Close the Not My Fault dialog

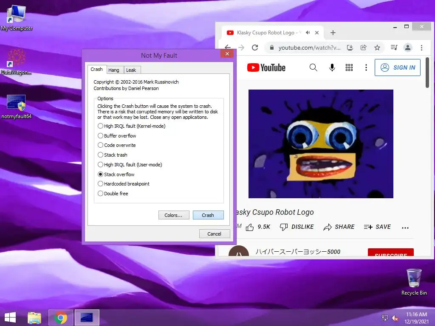pyautogui.click(x=227, y=54)
